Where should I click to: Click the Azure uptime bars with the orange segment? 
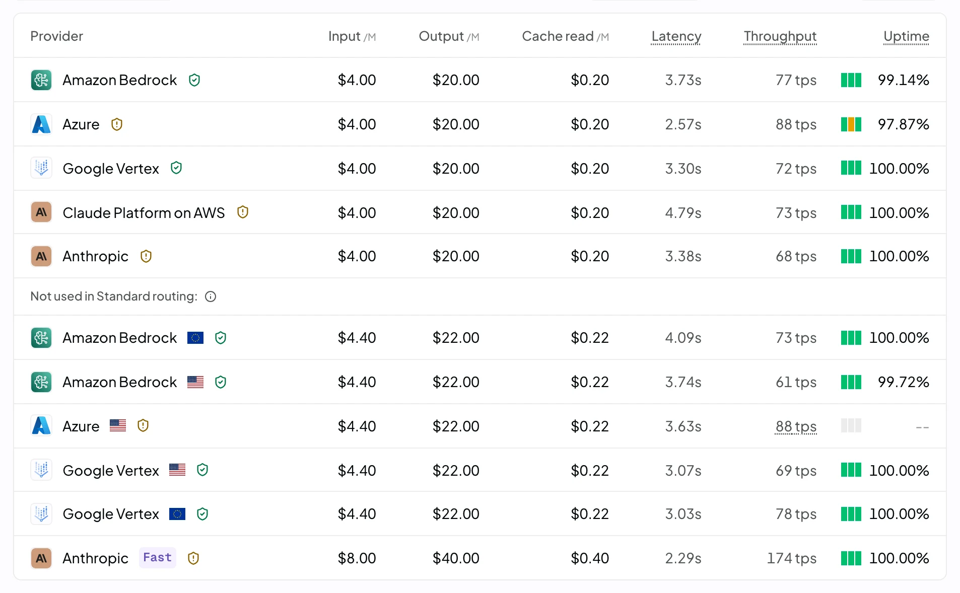(x=851, y=124)
